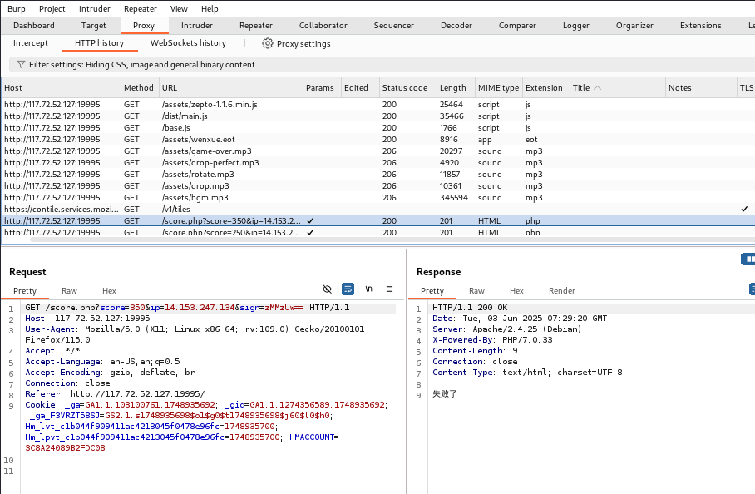Switch to WebSockets history subtab
The image size is (755, 494).
[x=188, y=43]
